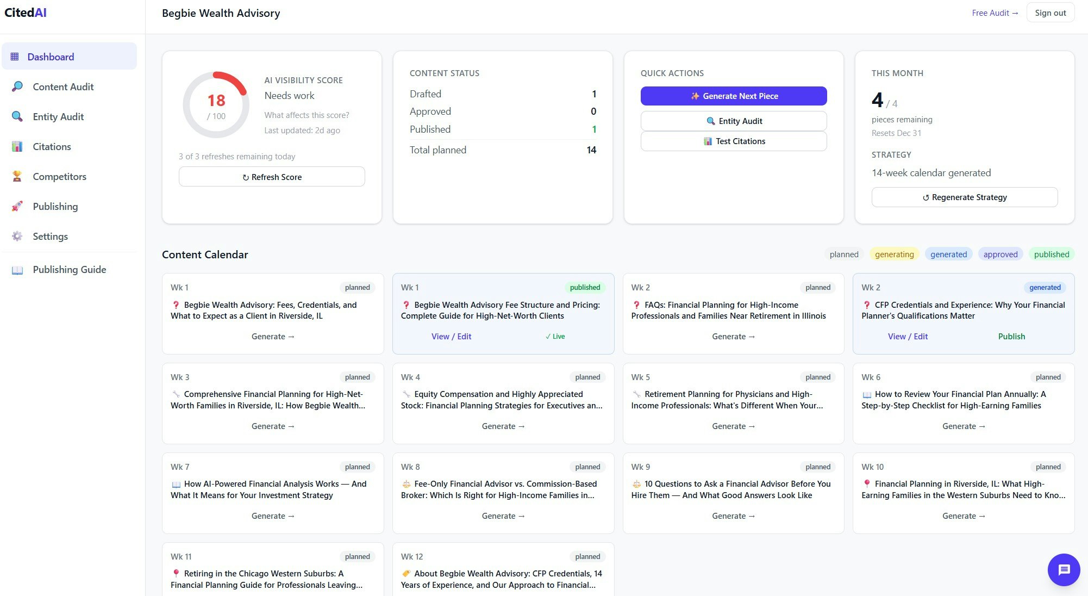Screen dimensions: 1088x596
Task: Select the Competitors trophy icon
Action: click(x=17, y=176)
